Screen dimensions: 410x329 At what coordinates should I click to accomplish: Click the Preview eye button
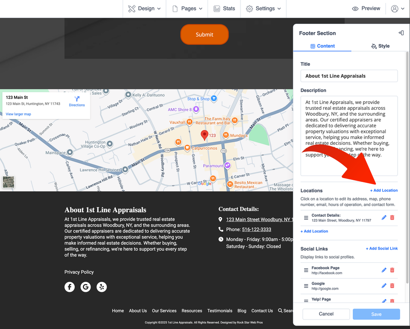366,9
